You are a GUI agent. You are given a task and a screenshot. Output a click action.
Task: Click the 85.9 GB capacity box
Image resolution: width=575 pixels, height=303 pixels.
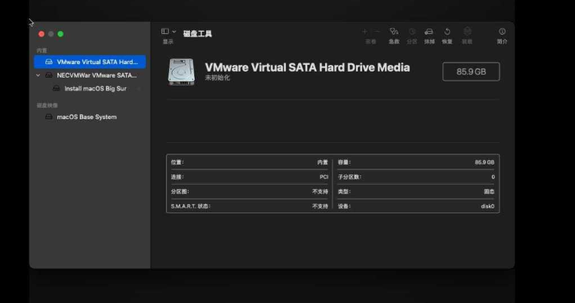click(x=471, y=72)
